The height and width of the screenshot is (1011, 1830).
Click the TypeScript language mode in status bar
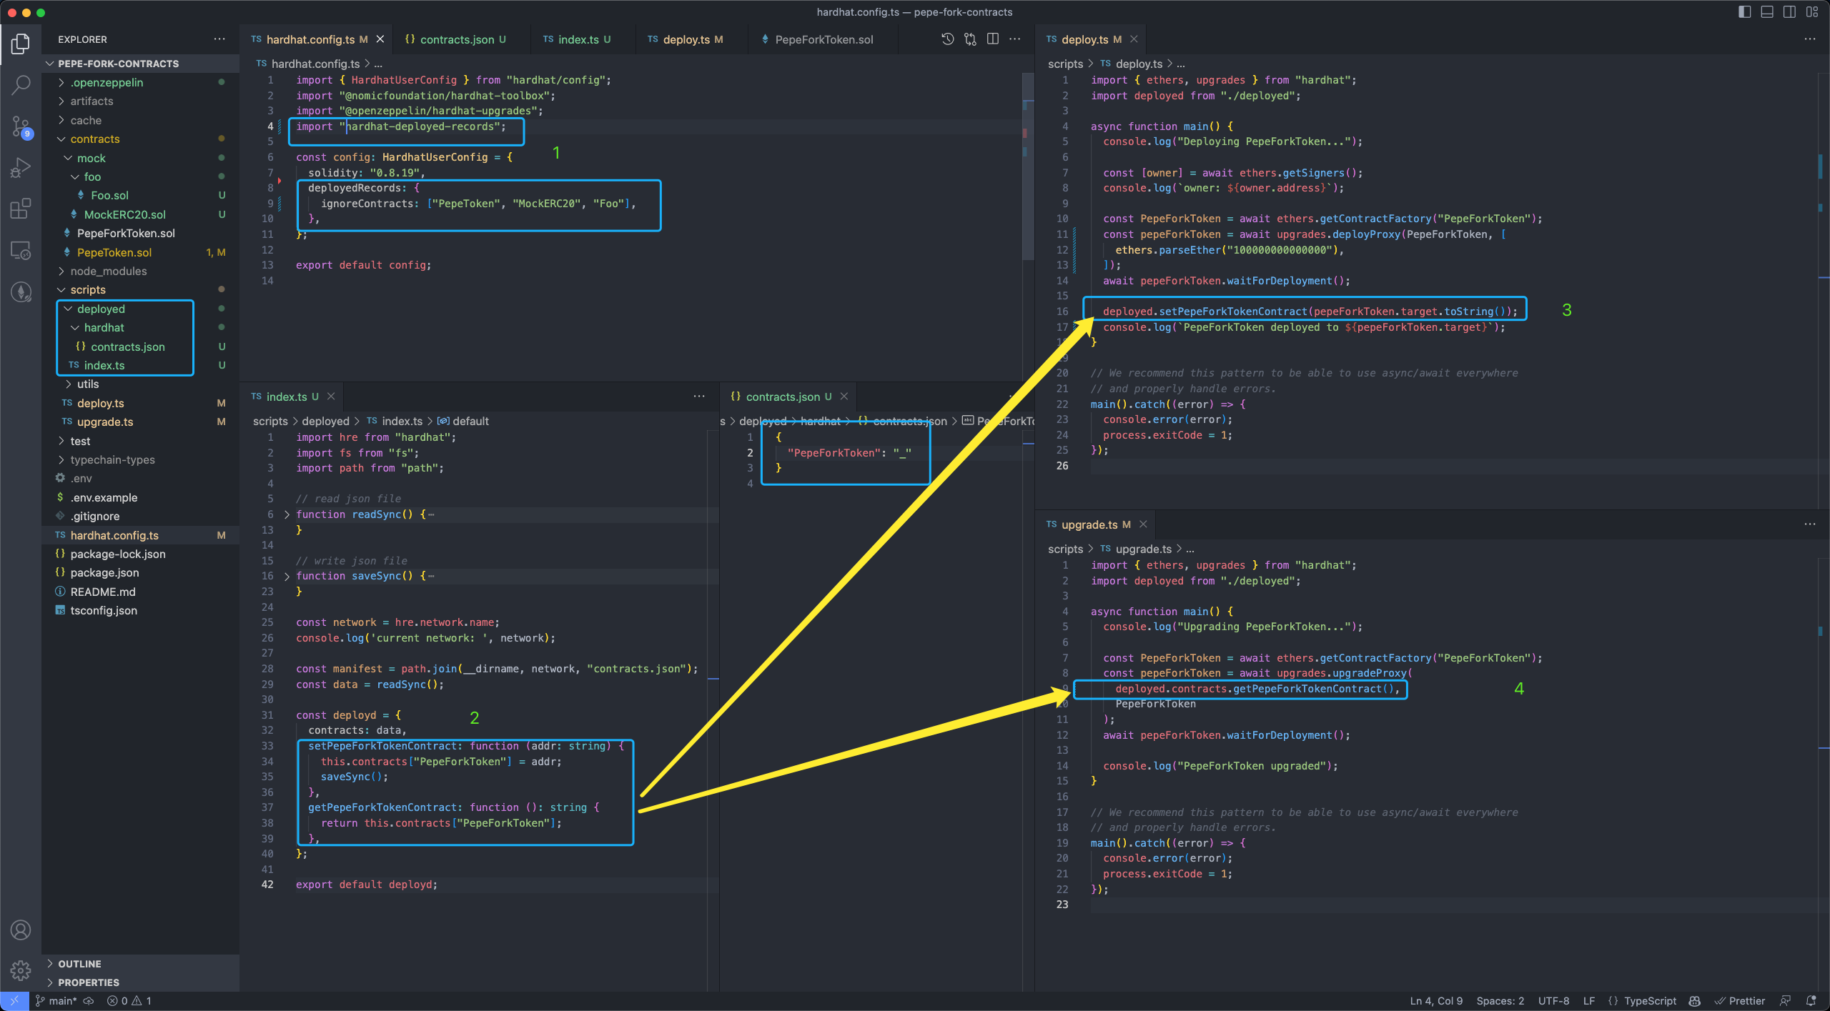click(x=1648, y=1001)
